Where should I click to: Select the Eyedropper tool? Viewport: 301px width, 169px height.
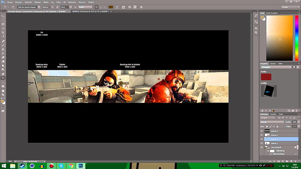tap(3, 36)
